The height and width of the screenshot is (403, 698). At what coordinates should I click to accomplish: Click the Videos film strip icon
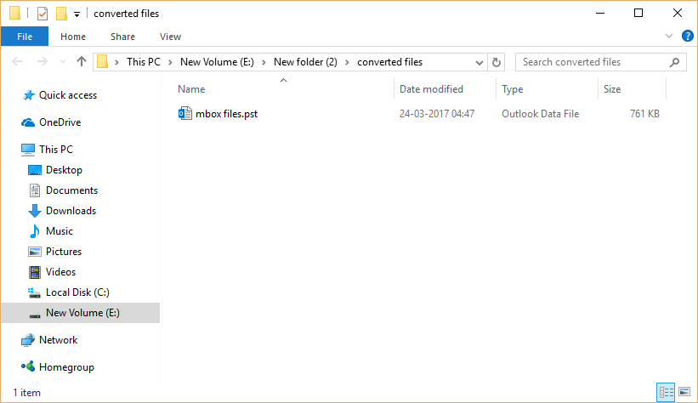click(35, 272)
